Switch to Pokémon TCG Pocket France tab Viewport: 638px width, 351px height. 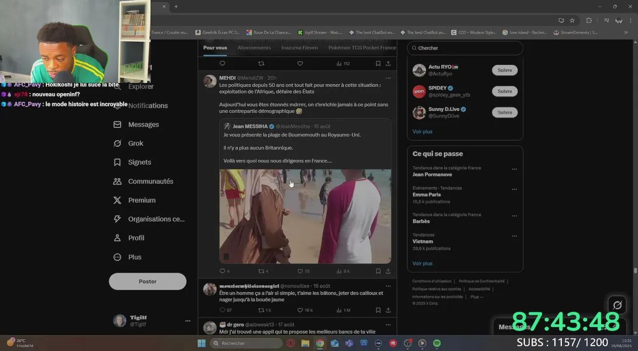[362, 48]
